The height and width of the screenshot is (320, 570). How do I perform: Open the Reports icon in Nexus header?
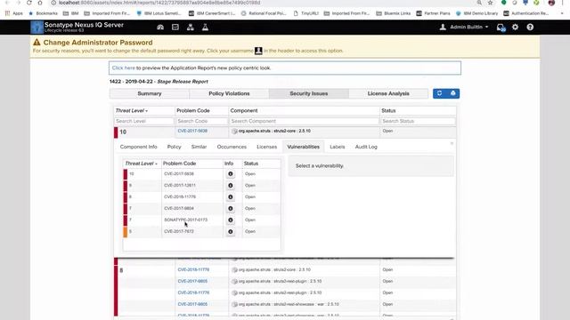pos(175,28)
